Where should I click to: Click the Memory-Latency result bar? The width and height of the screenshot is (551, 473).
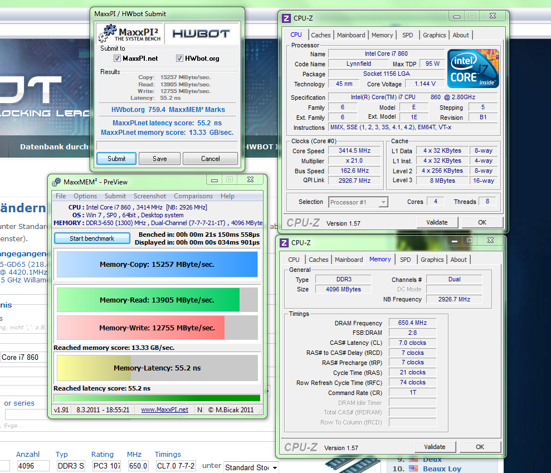click(x=157, y=368)
